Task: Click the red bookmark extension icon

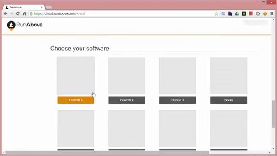Action: 251,13
